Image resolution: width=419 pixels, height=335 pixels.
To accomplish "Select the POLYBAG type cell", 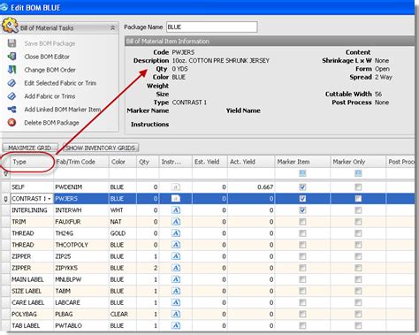I will tap(32, 314).
